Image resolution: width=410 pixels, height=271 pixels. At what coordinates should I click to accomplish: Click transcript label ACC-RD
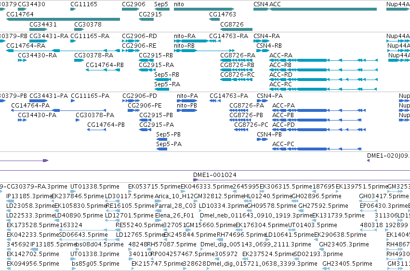pos(281,75)
